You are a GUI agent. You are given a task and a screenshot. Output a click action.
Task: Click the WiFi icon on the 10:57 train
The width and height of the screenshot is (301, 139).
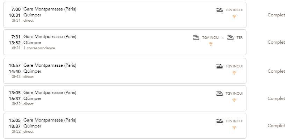[234, 73]
